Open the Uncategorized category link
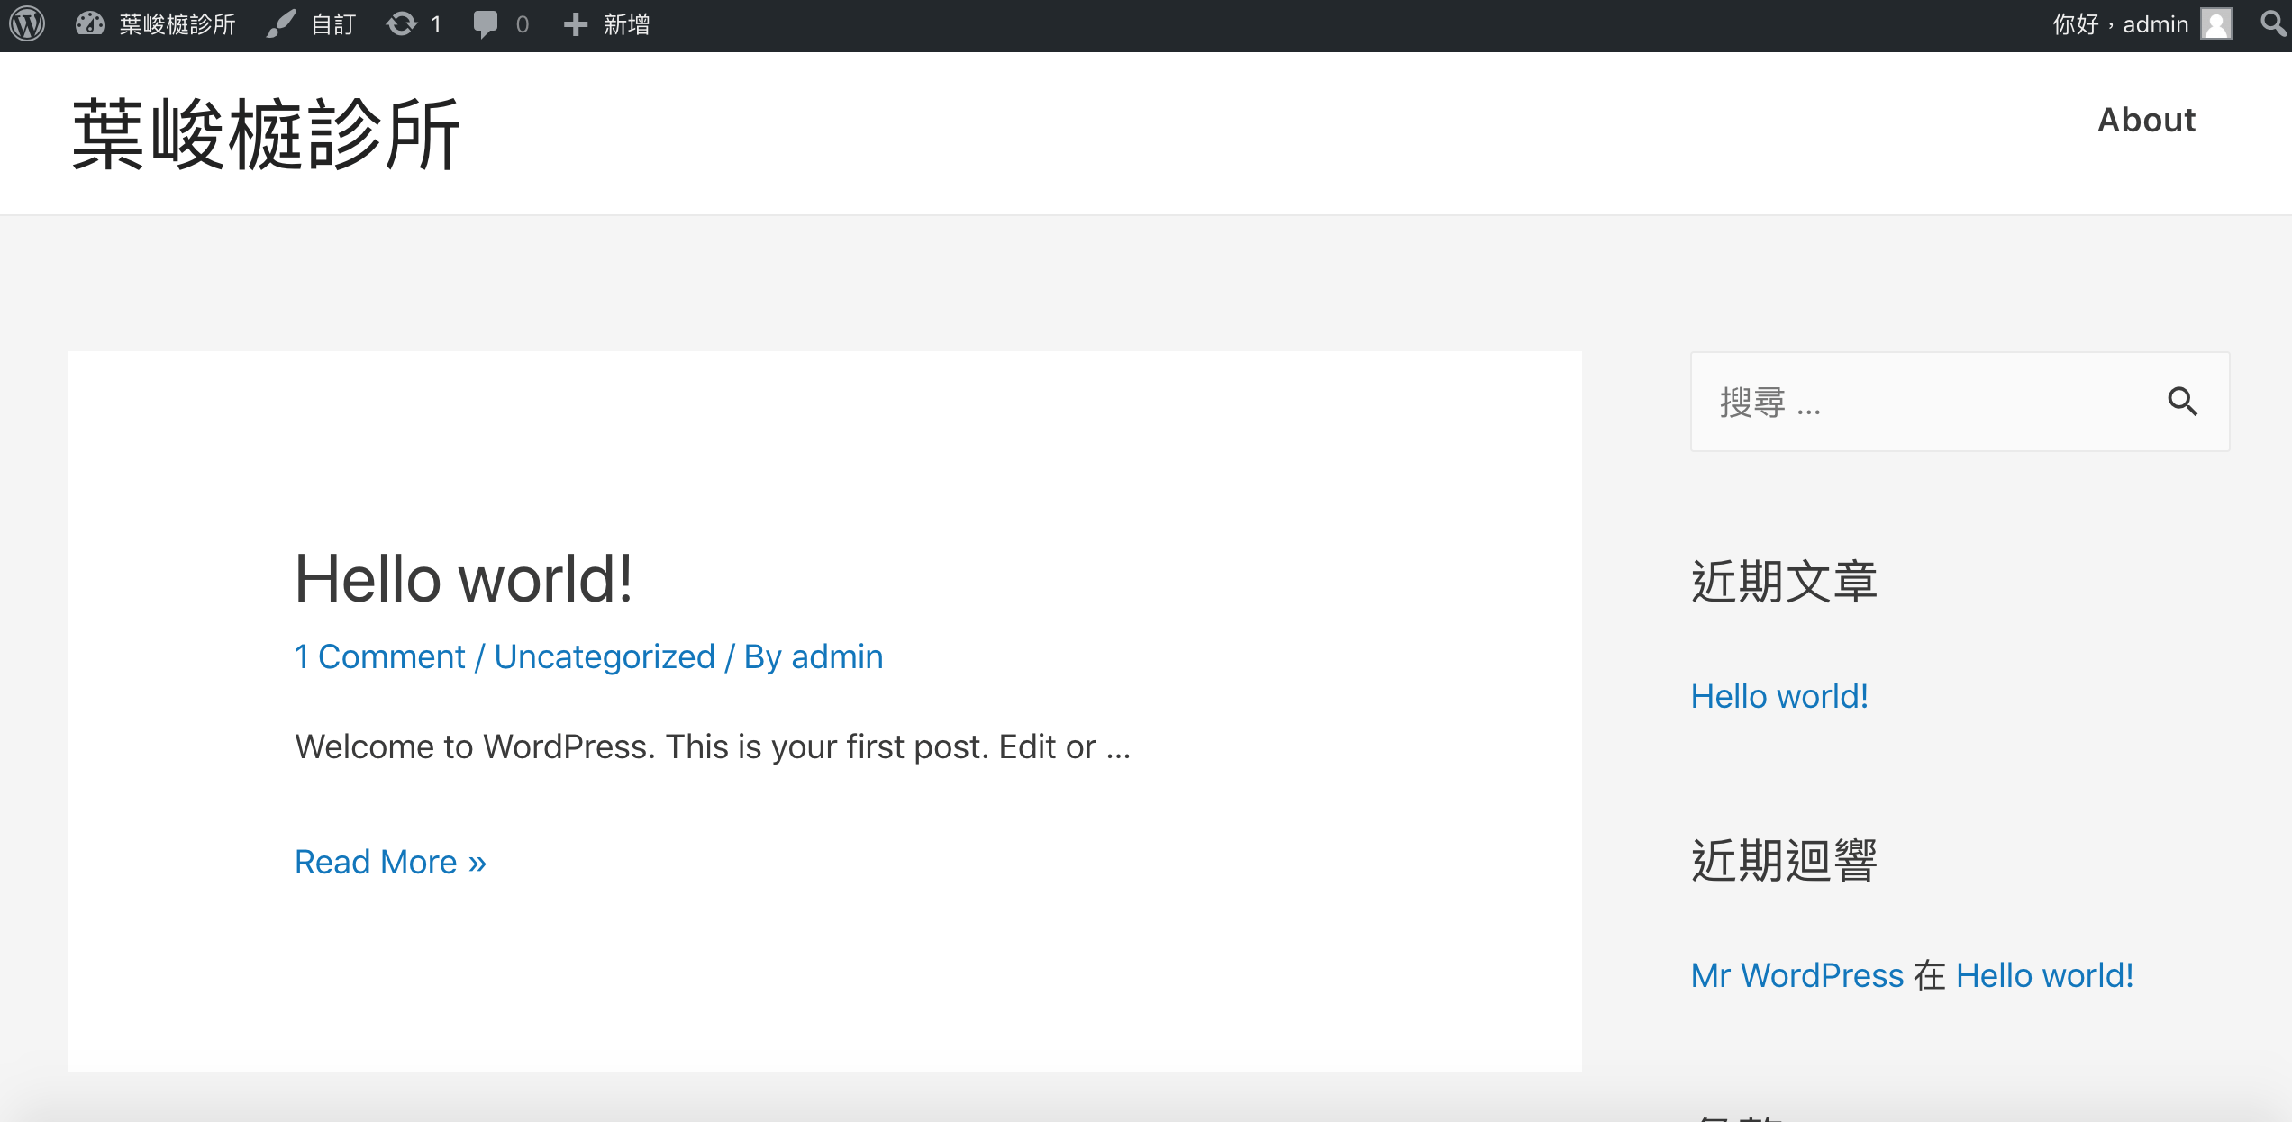This screenshot has width=2292, height=1122. (x=604, y=656)
